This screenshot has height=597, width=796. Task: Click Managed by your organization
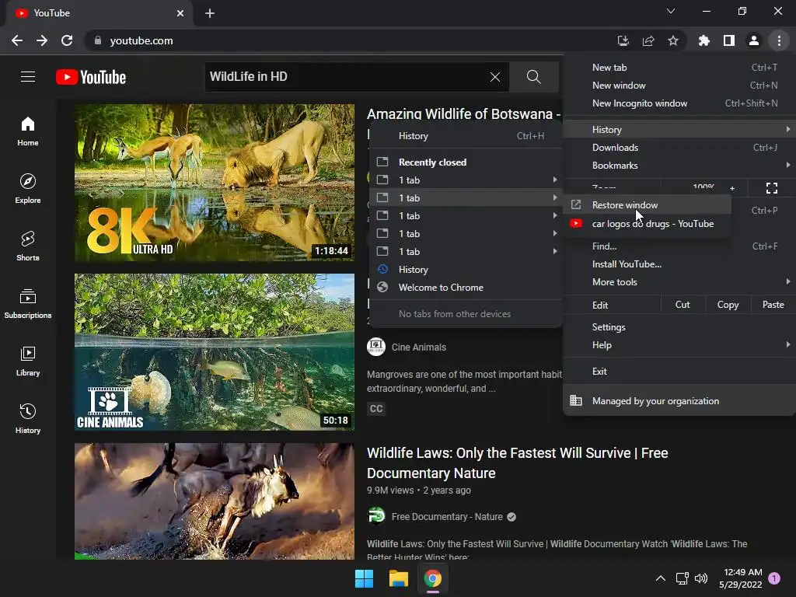[x=679, y=400]
